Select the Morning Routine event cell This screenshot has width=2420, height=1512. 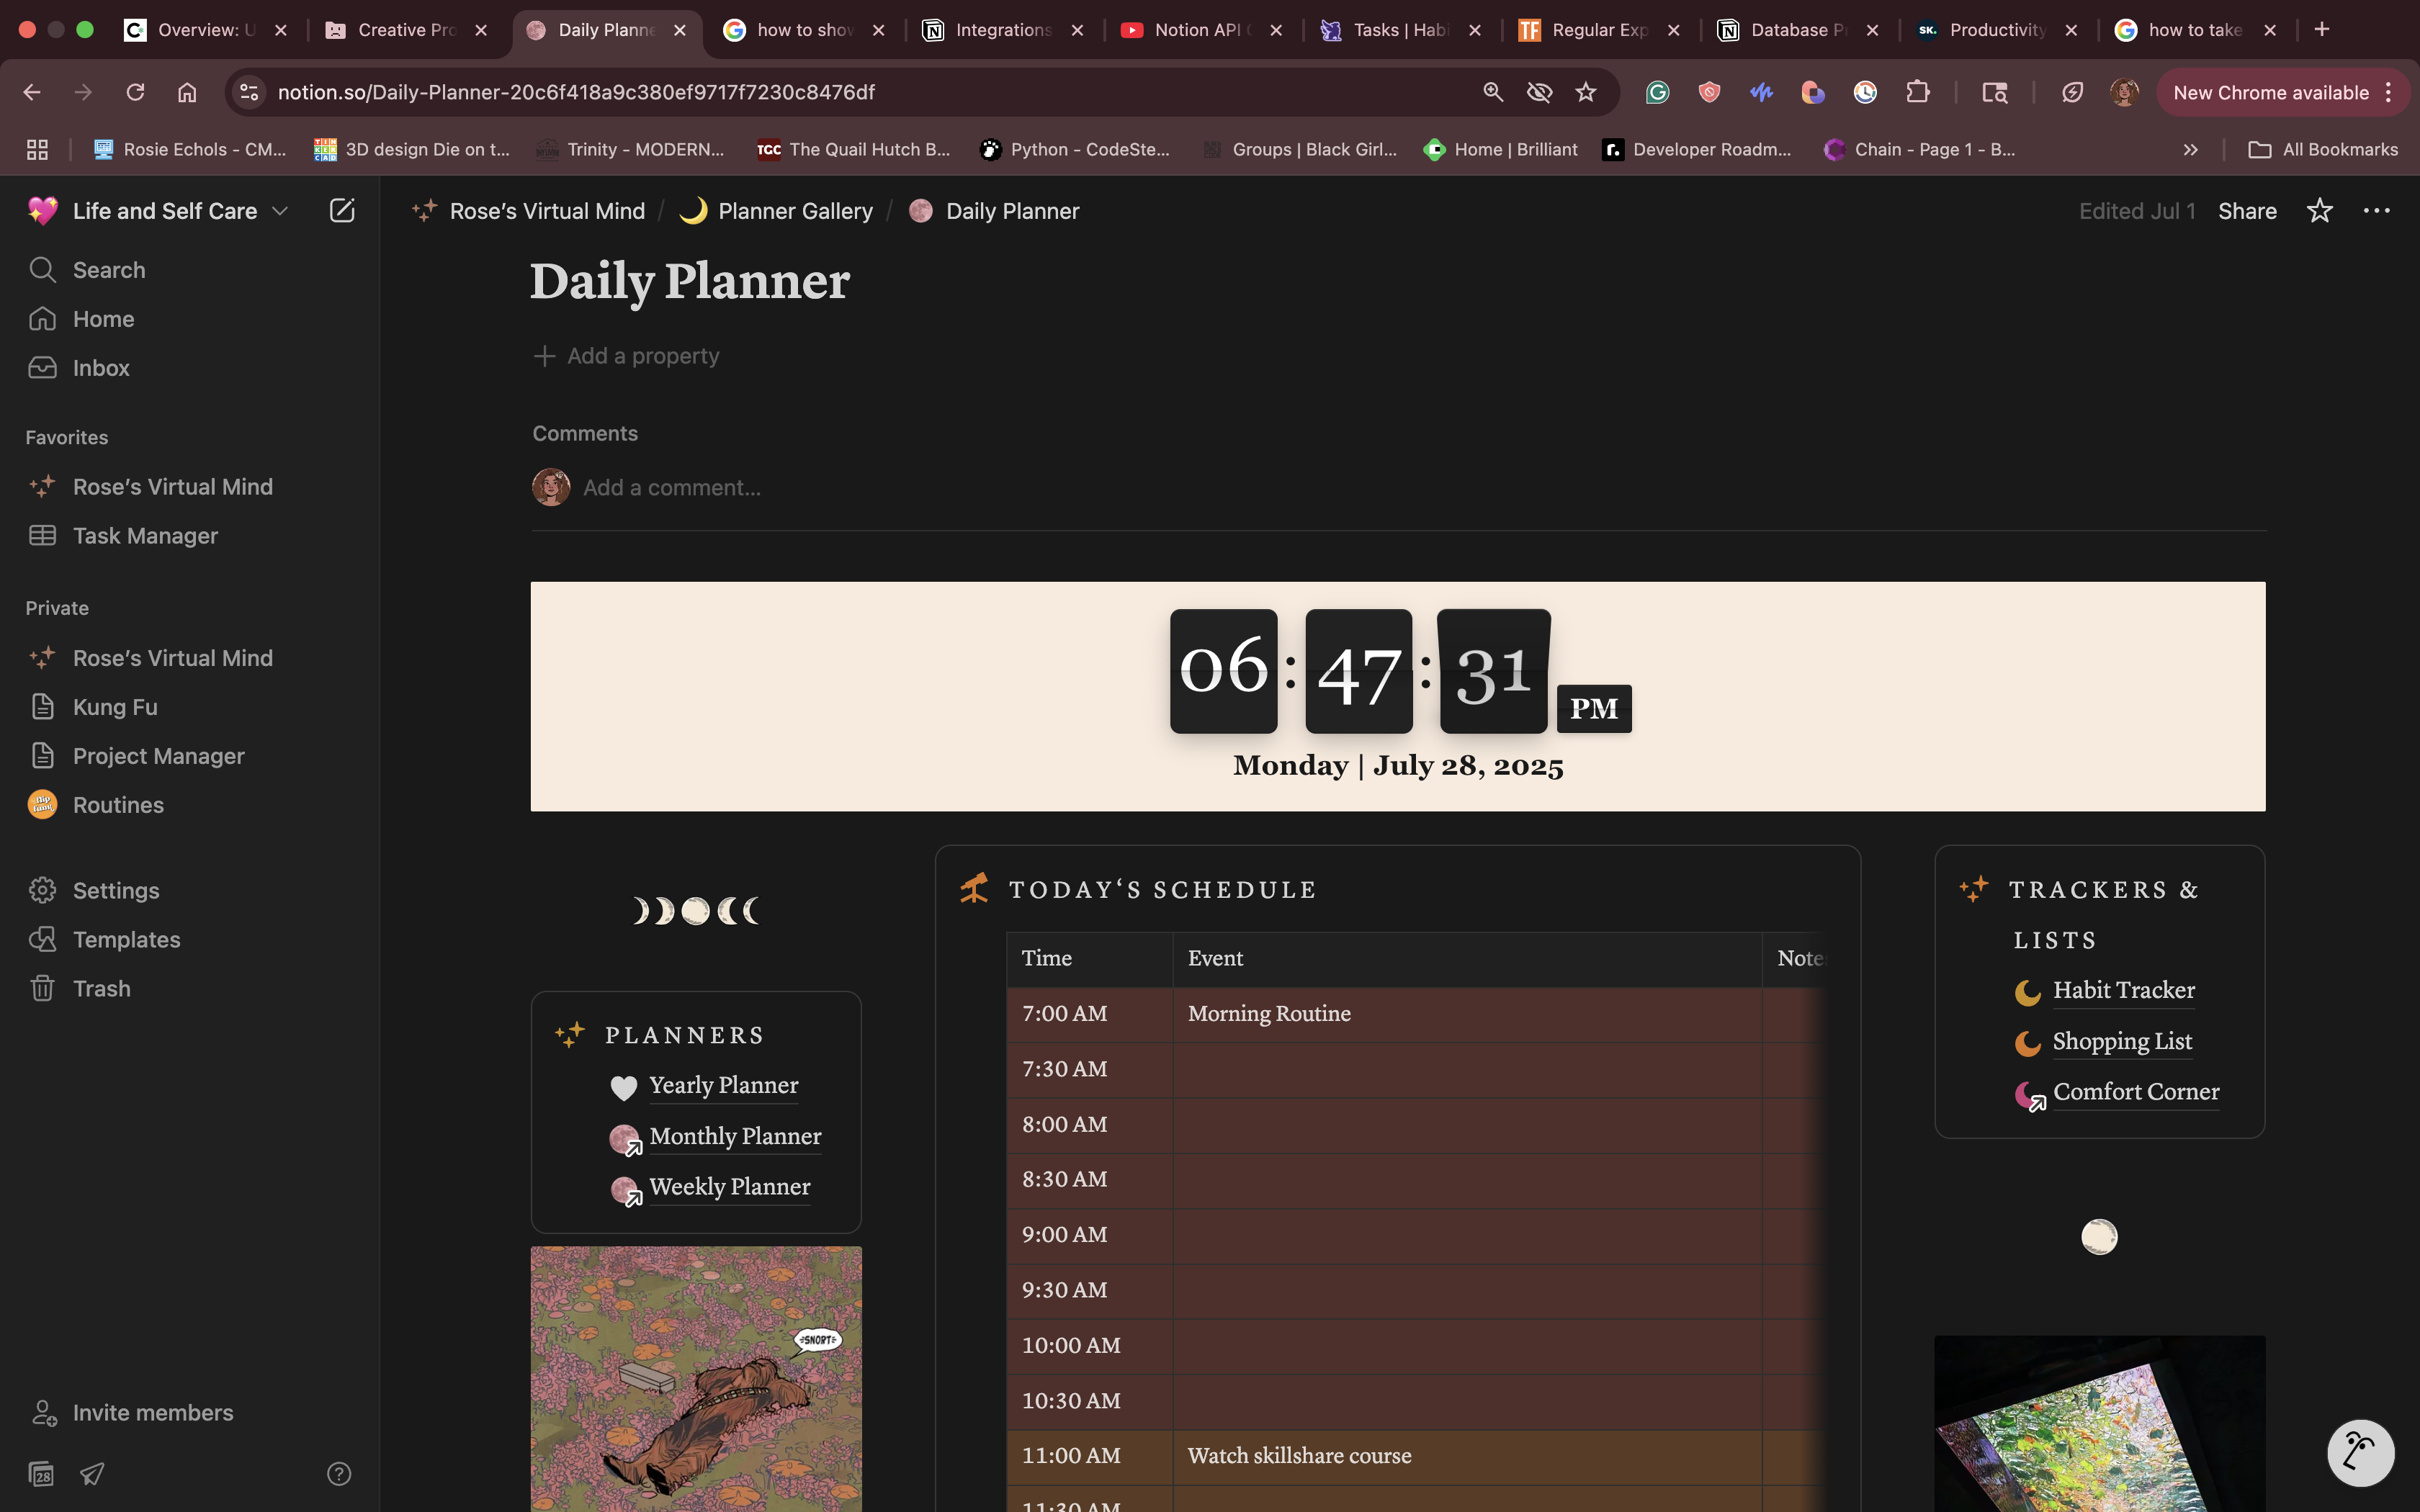[1467, 1014]
